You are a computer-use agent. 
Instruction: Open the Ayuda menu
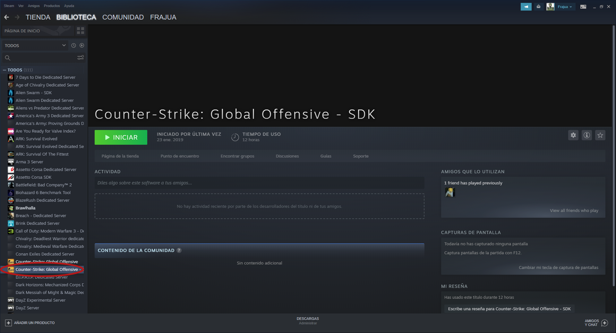69,6
